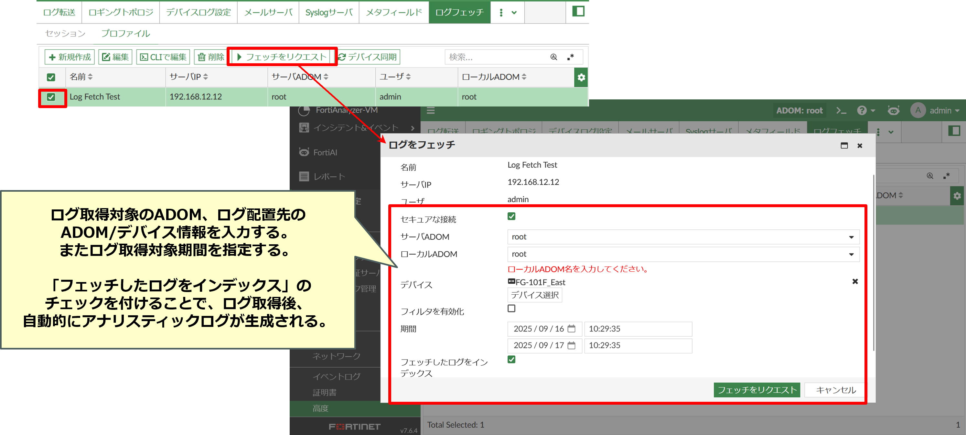Click the help question mark icon
Viewport: 966px width, 435px height.
point(862,110)
